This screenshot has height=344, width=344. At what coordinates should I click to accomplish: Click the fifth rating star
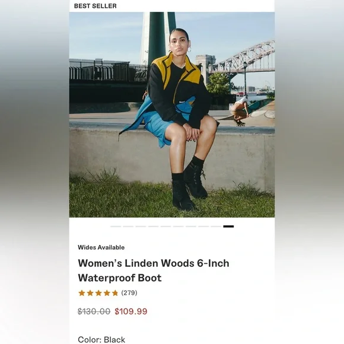pos(115,293)
